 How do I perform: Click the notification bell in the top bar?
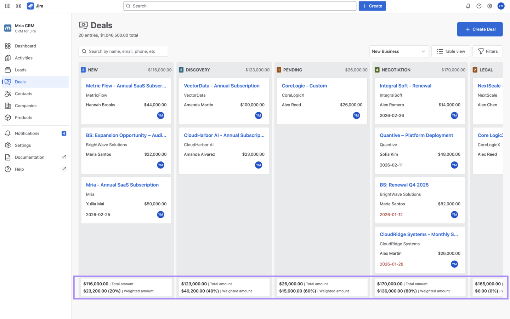468,6
